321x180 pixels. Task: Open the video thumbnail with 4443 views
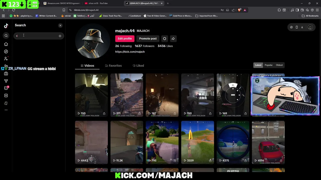pos(91,142)
